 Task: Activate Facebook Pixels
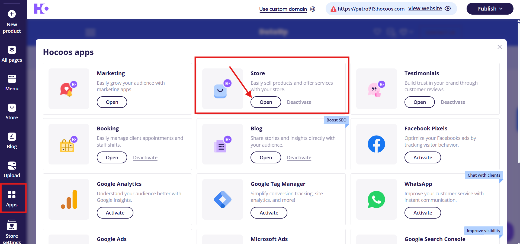[x=423, y=158]
